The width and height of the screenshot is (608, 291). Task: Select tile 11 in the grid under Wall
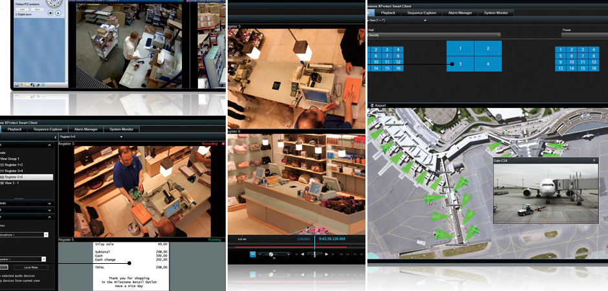coord(387,62)
